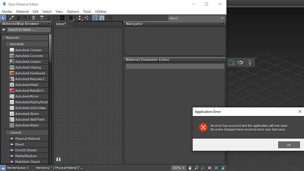This screenshot has height=171, width=304.
Task: Open the Tools menu
Action: pyautogui.click(x=87, y=12)
